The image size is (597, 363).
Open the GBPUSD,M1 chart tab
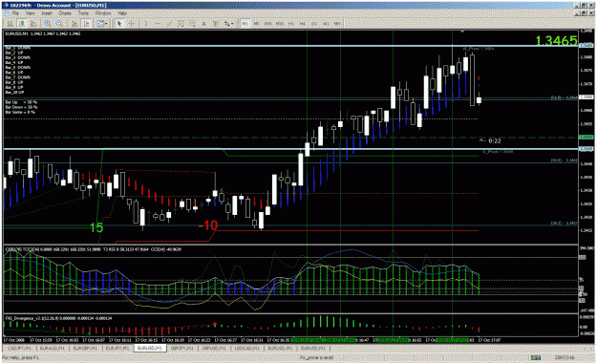pyautogui.click(x=214, y=348)
